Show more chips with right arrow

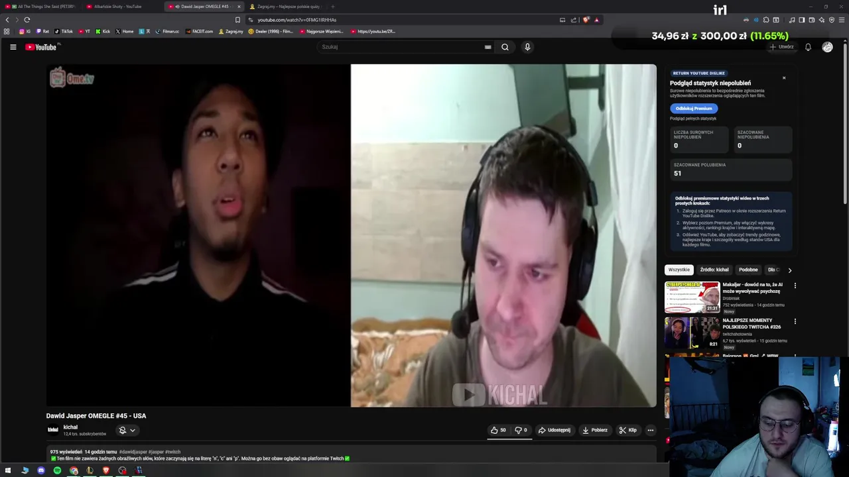point(789,270)
